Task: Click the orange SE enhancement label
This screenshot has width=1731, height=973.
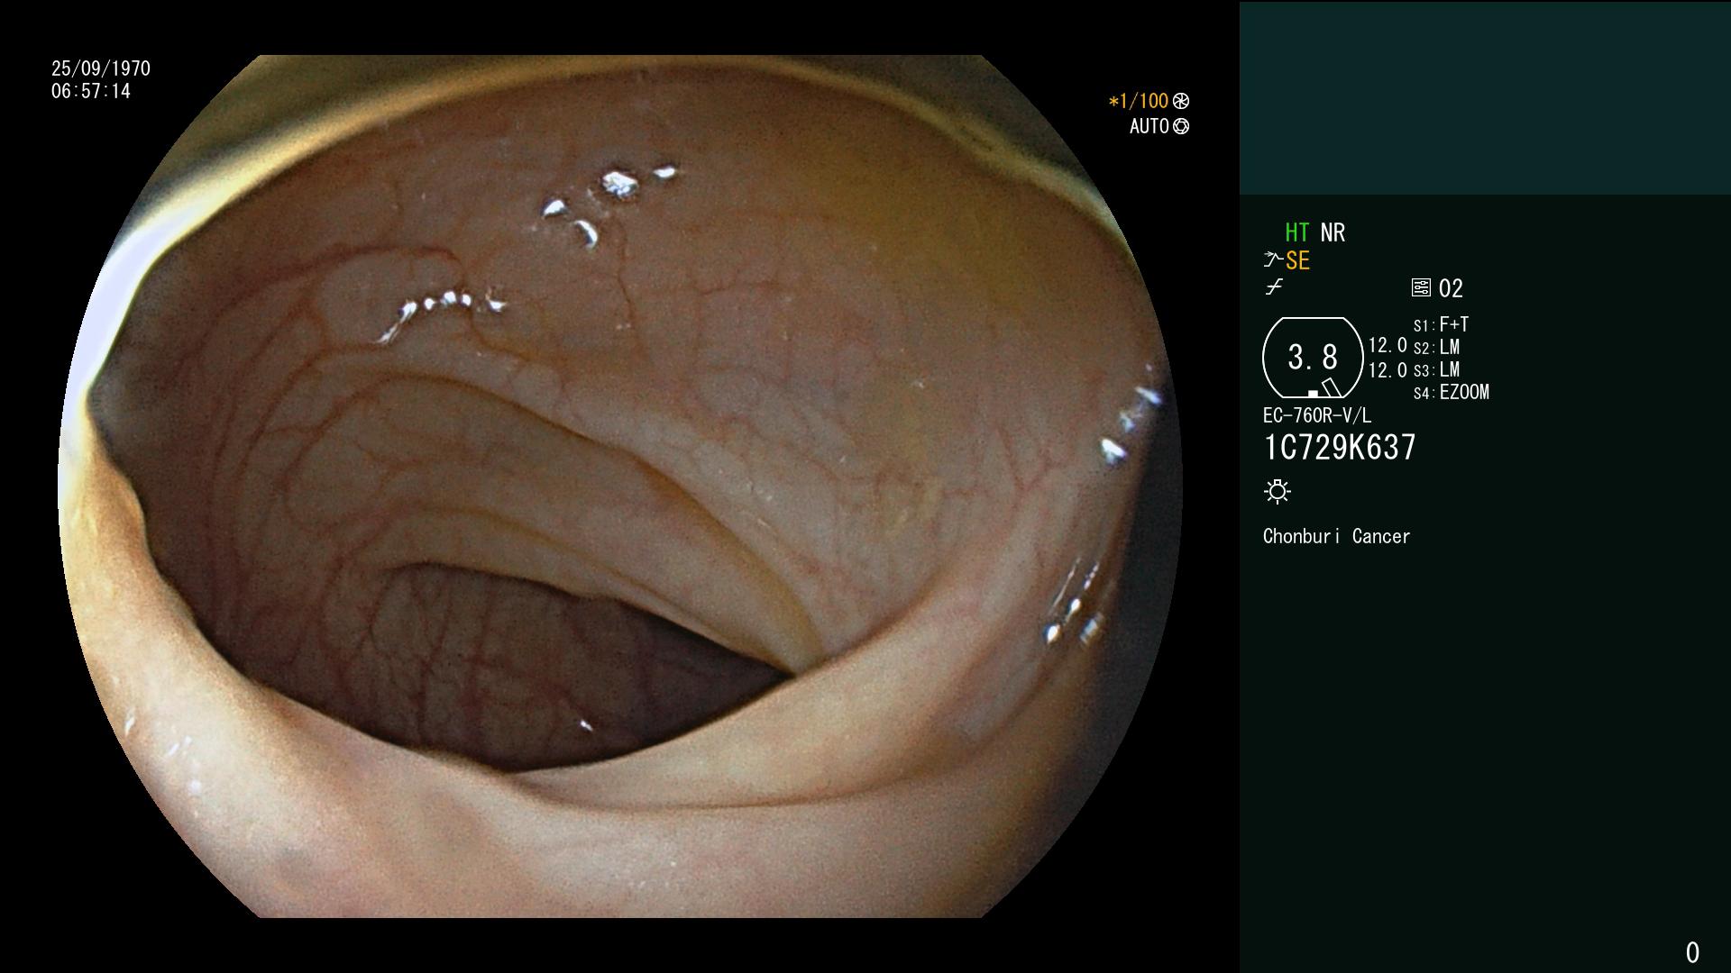Action: (1297, 260)
